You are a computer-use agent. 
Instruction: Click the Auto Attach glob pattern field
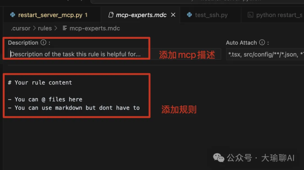click(x=265, y=54)
